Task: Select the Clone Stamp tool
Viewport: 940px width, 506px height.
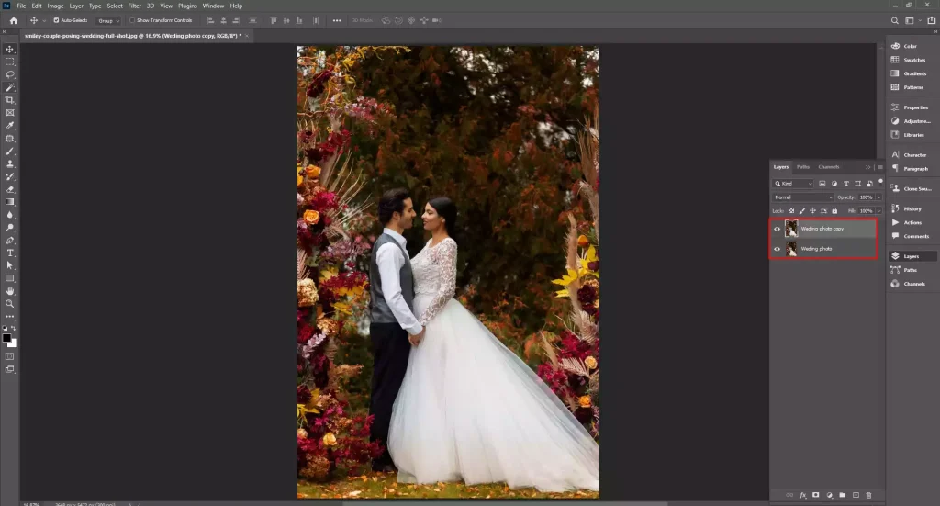Action: [x=9, y=163]
